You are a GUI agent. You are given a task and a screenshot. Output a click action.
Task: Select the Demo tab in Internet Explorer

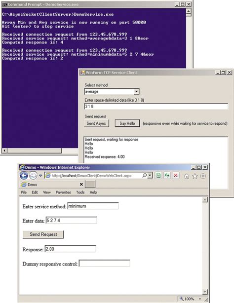click(52, 185)
